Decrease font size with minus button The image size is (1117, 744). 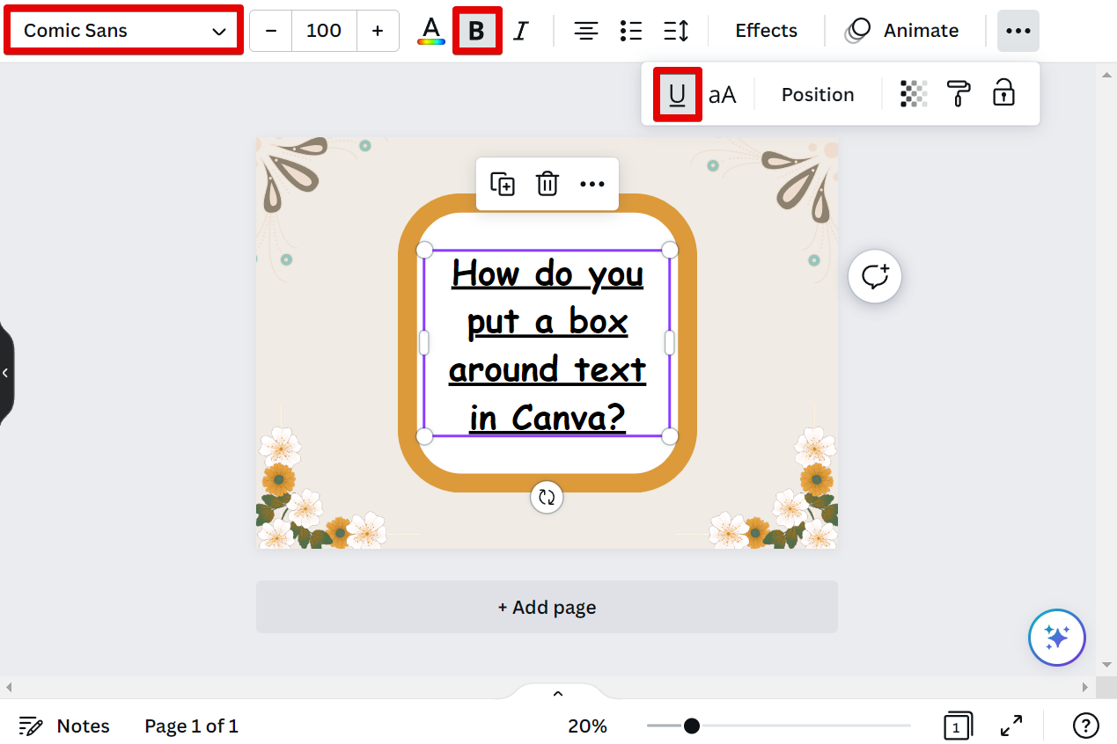click(271, 31)
